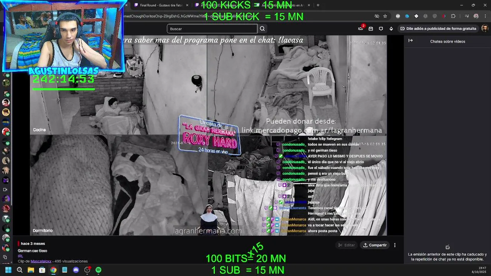
Task: Click the Editar clip button
Action: [346, 245]
